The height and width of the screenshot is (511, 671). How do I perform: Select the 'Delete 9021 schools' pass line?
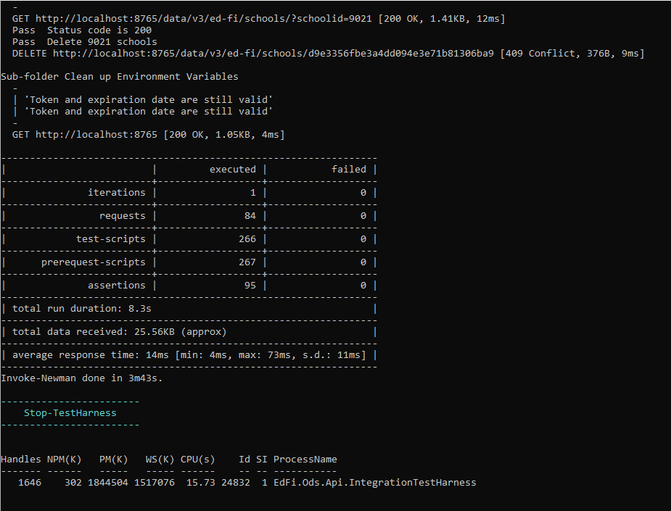tap(85, 42)
